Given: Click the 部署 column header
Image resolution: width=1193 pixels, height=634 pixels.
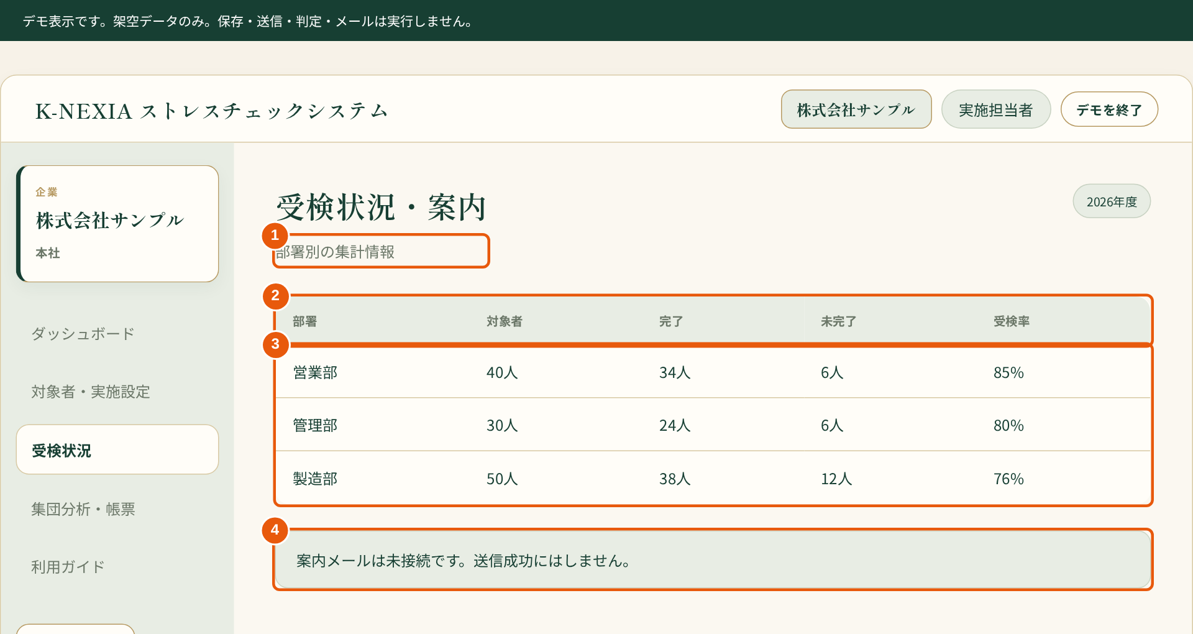Looking at the screenshot, I should pyautogui.click(x=304, y=321).
